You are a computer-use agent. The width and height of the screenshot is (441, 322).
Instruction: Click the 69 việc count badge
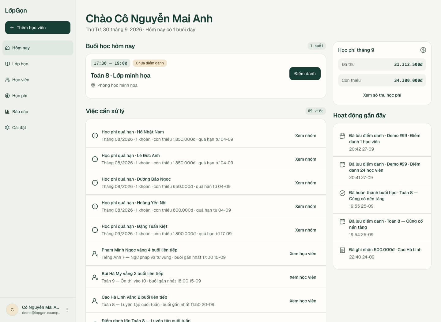coord(315,111)
